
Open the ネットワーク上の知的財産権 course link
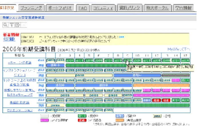[19, 83]
